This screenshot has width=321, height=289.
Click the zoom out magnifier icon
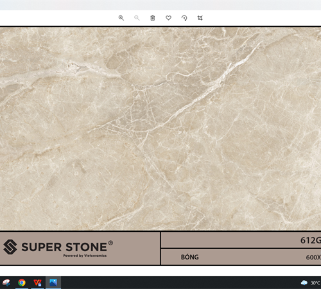pos(137,18)
